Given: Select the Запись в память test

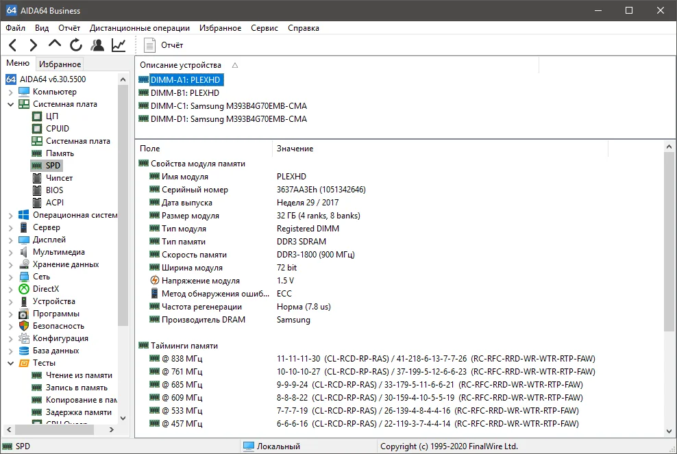Looking at the screenshot, I should [x=77, y=388].
